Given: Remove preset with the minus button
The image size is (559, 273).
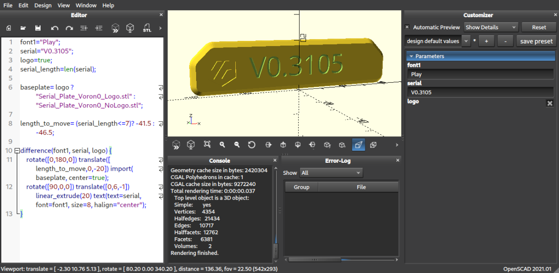Looking at the screenshot, I should point(505,41).
